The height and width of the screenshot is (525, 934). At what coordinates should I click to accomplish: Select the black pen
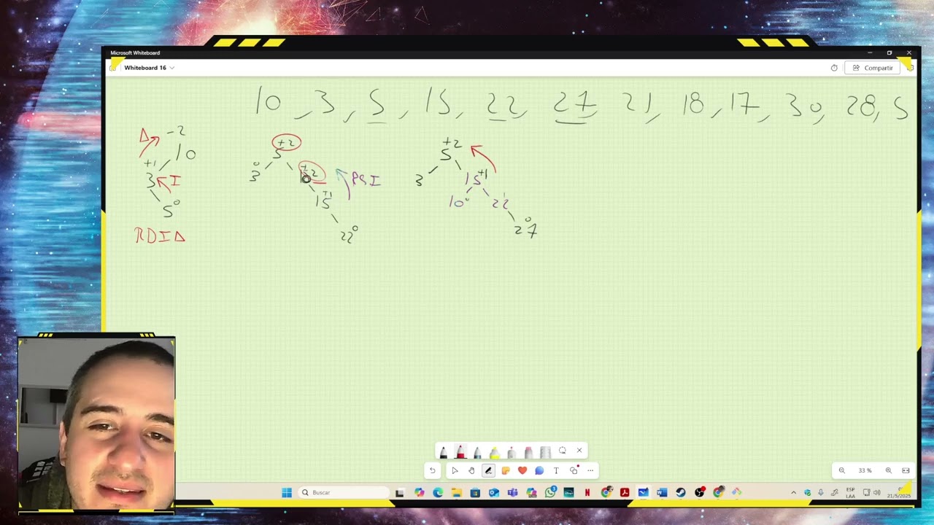(444, 452)
